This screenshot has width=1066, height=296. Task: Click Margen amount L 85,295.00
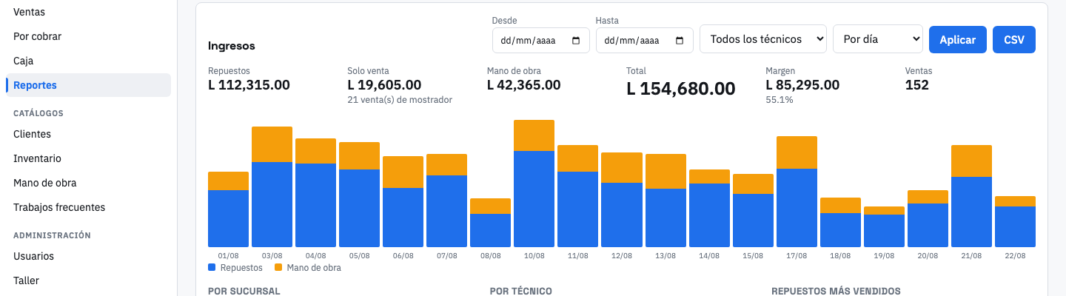click(x=802, y=85)
